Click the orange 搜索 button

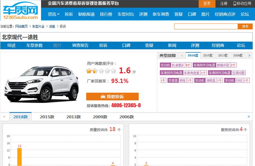pos(245,26)
